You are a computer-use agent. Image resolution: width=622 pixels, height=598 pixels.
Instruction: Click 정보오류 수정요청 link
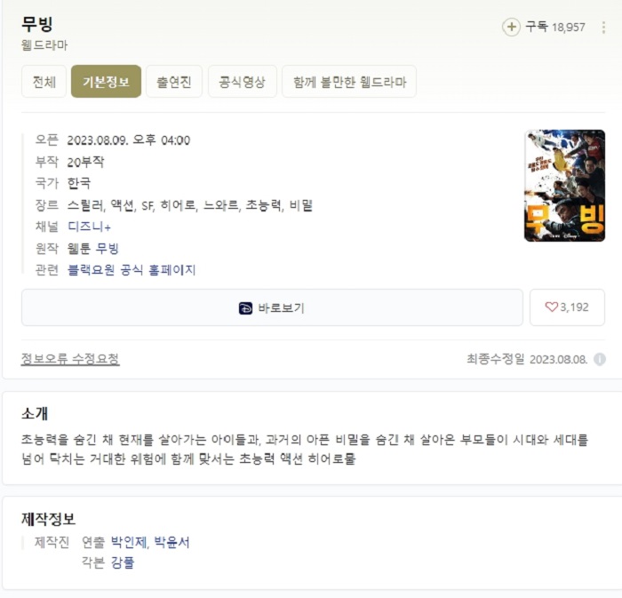click(70, 359)
